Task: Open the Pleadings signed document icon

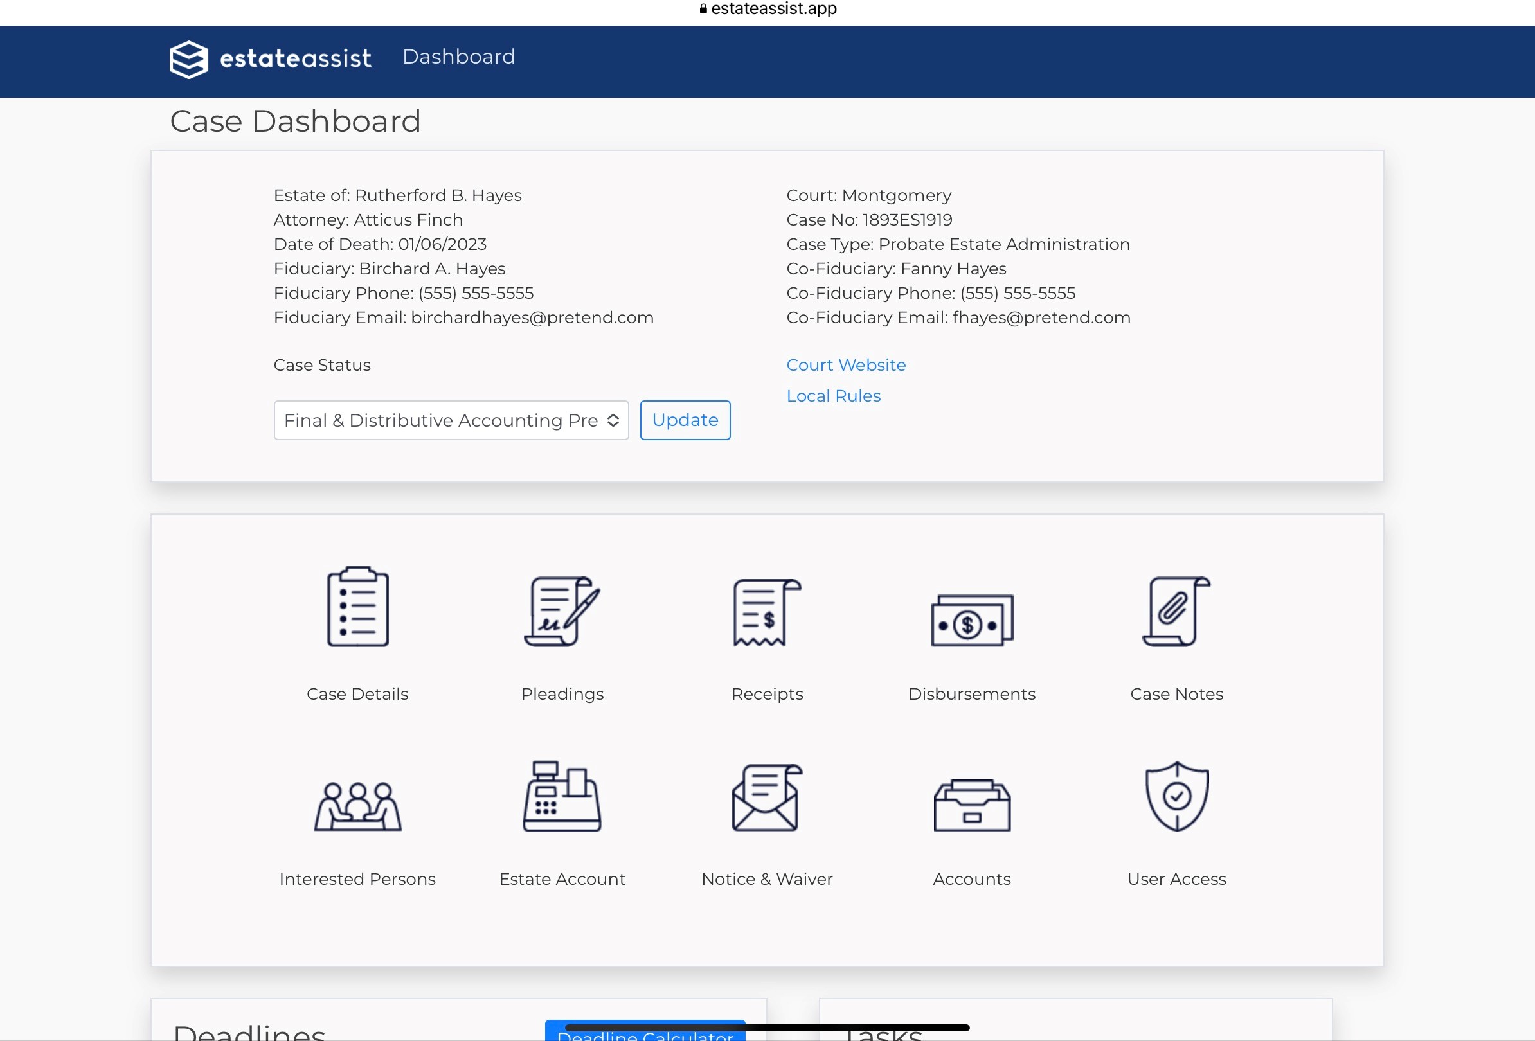Action: (x=562, y=610)
